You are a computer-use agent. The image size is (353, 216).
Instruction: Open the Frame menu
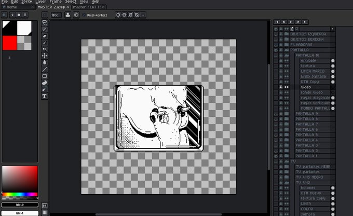[56, 2]
